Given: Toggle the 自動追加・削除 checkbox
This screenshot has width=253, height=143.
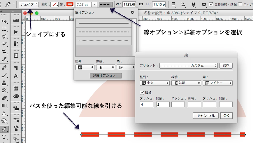Looking at the screenshot, I should pyautogui.click(x=211, y=4).
